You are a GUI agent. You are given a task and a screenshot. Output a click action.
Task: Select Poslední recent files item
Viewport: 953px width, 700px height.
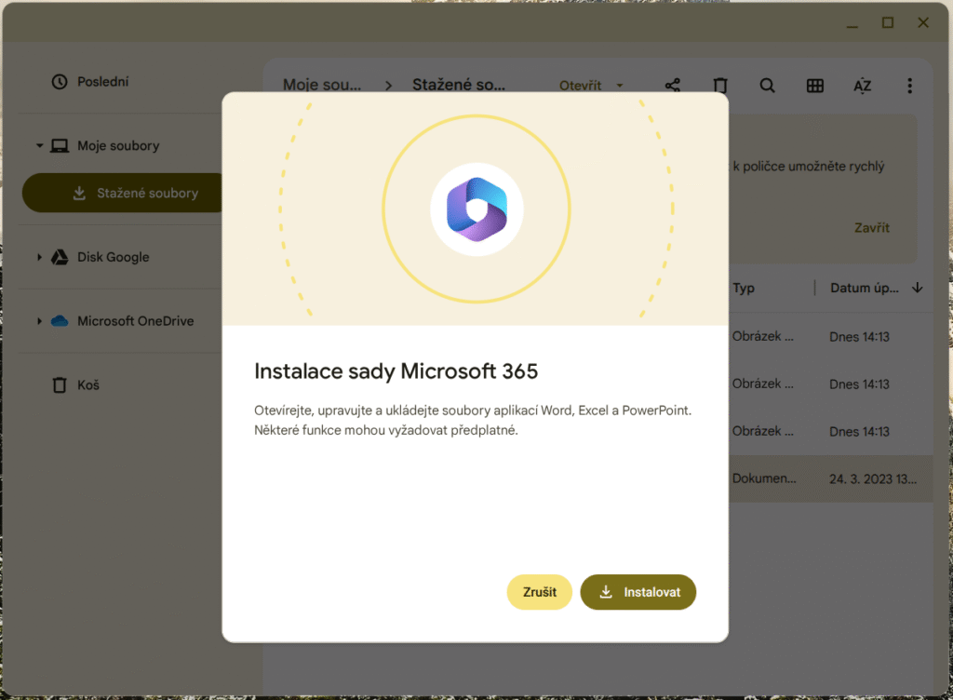[102, 82]
